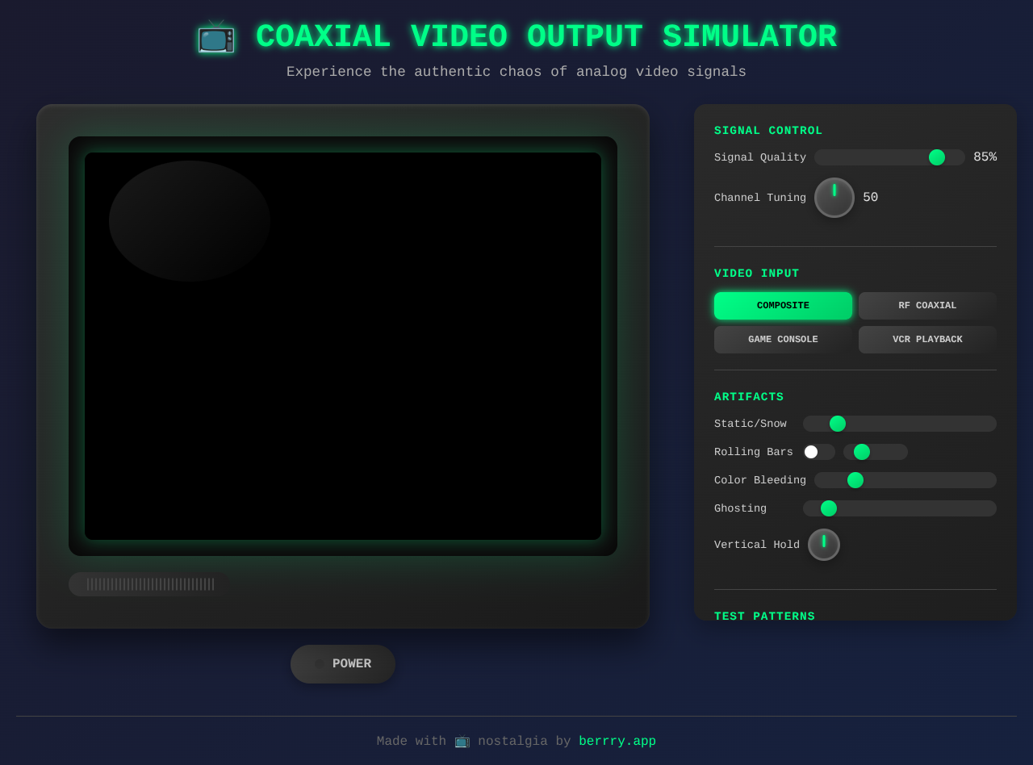The height and width of the screenshot is (765, 1033).
Task: Set the Rolling Bars intensity slider
Action: tap(862, 452)
